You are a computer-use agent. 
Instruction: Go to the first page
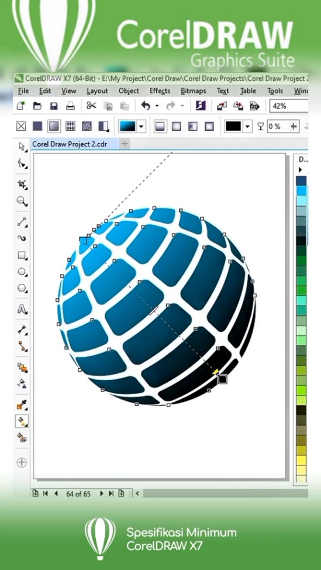[x=46, y=493]
